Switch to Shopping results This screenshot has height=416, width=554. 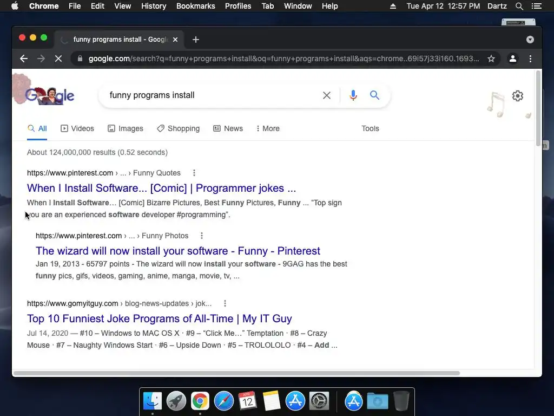pyautogui.click(x=179, y=129)
